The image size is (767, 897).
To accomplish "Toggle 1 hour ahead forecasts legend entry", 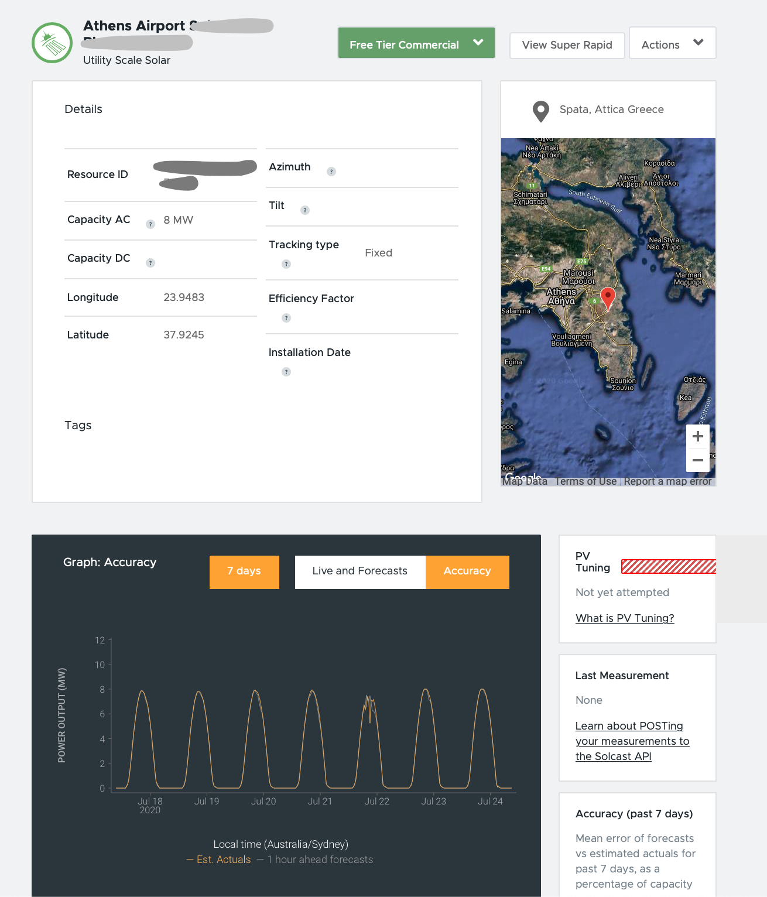I will (315, 860).
